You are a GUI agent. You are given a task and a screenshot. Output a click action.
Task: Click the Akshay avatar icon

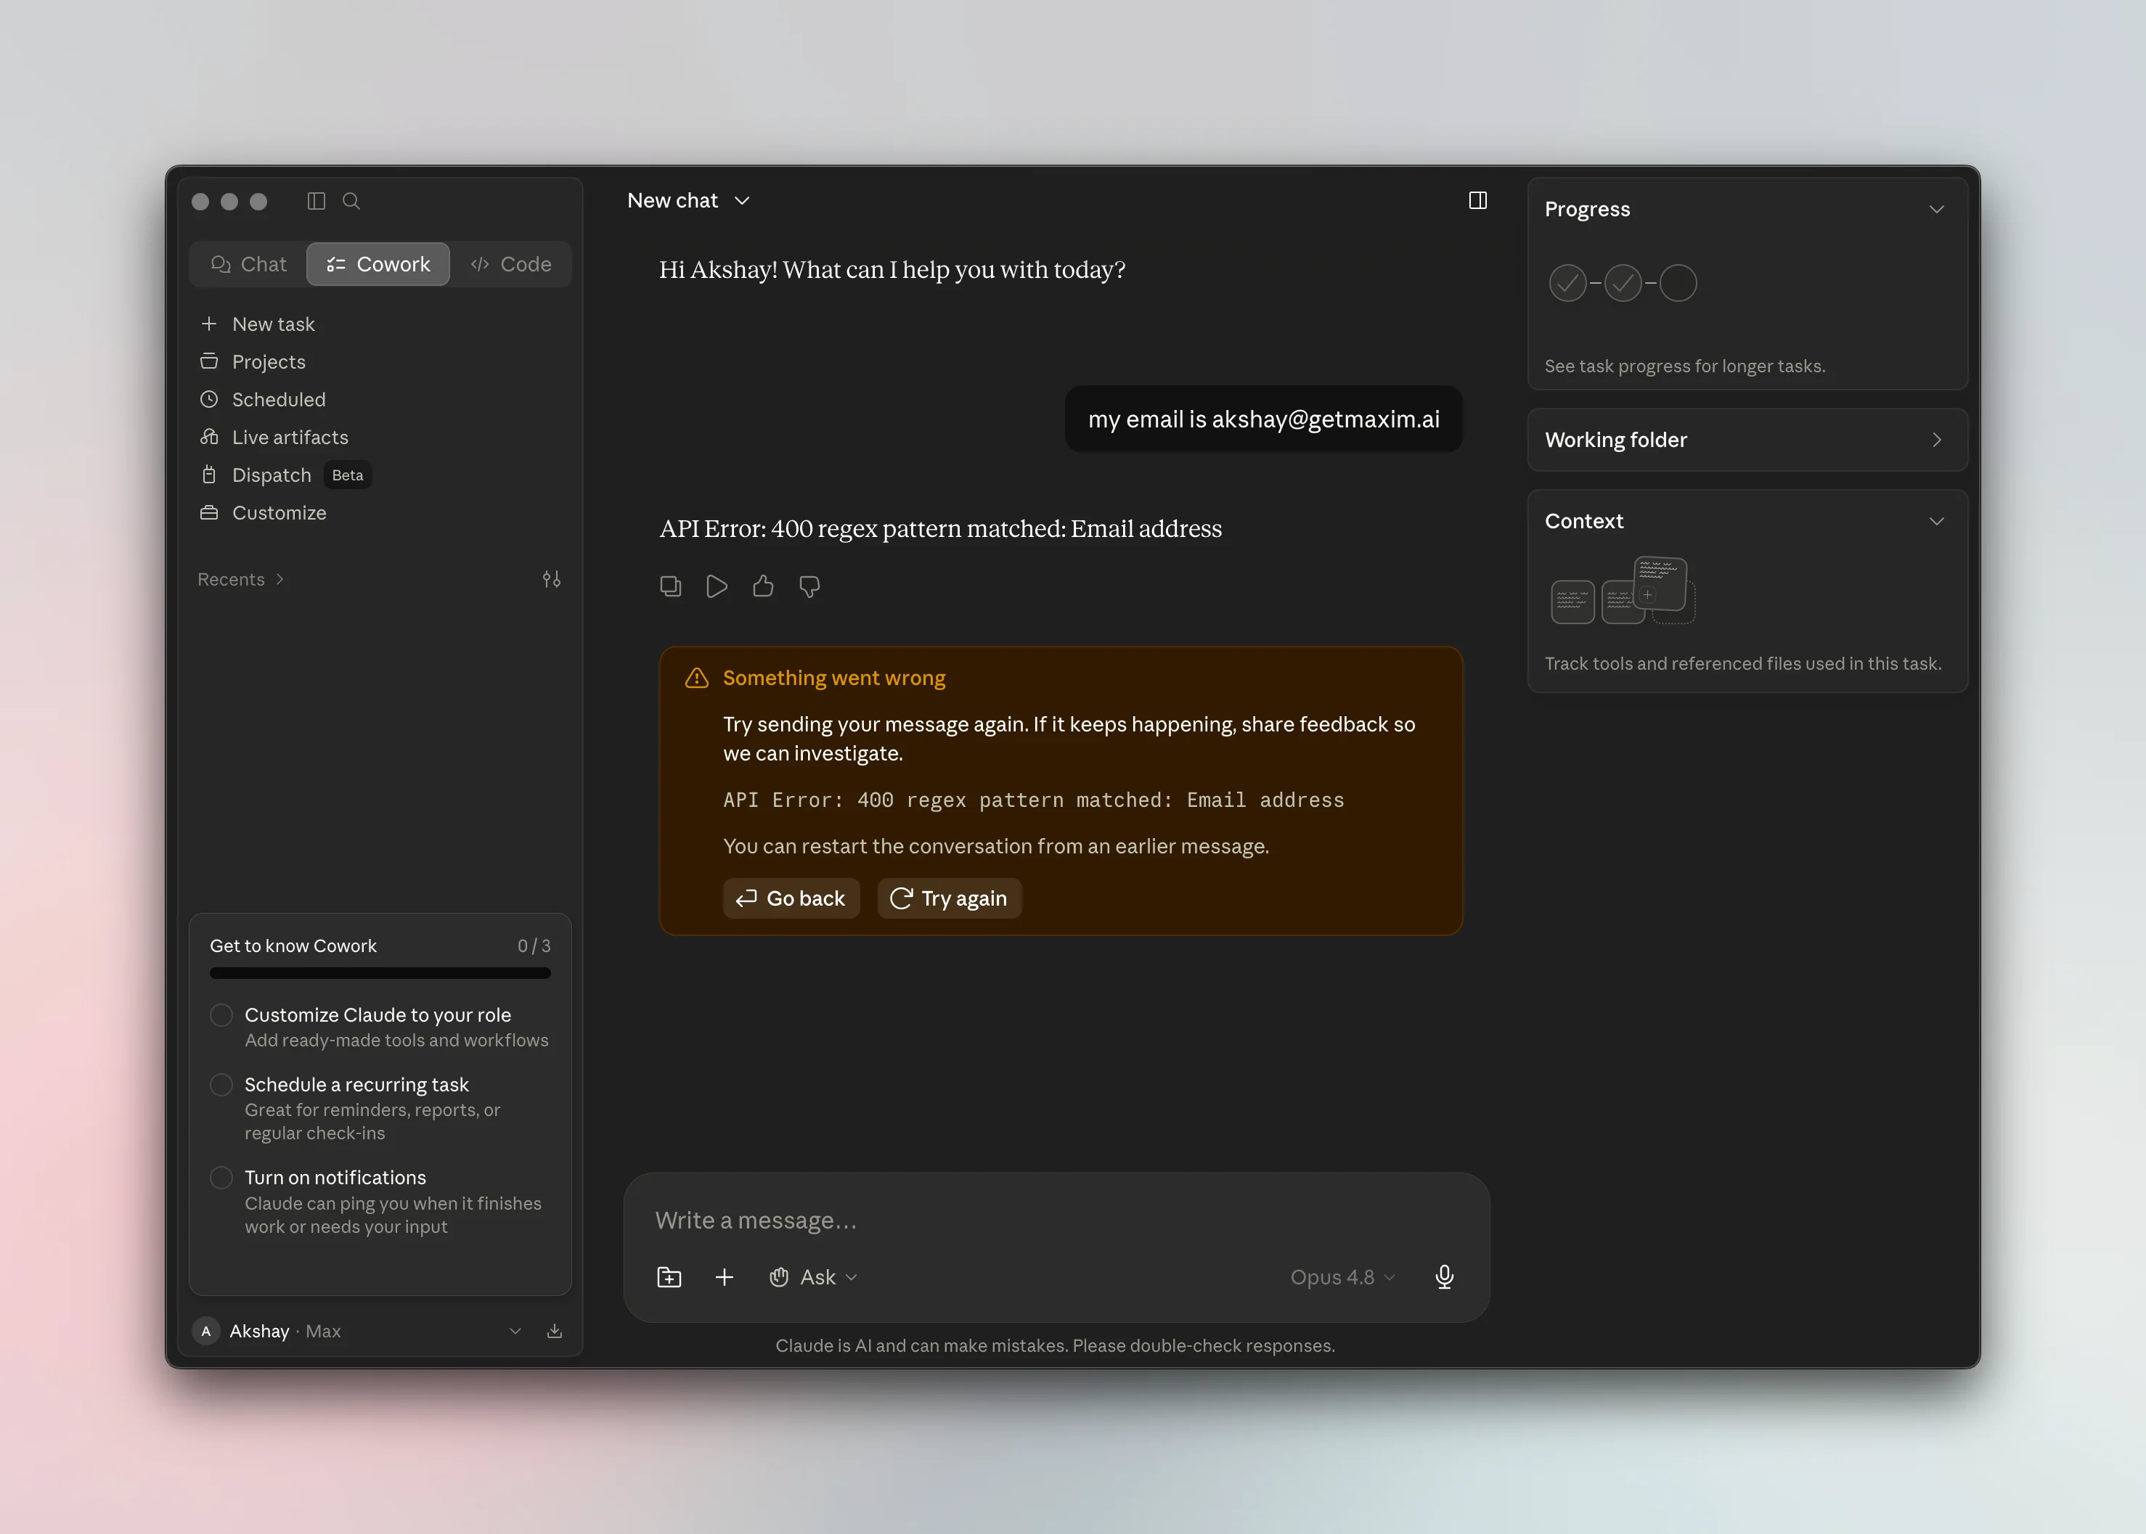pos(206,1332)
